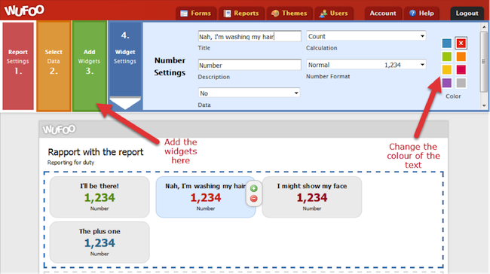The height and width of the screenshot is (274, 490).
Task: Select the red X color swatch
Action: (461, 43)
